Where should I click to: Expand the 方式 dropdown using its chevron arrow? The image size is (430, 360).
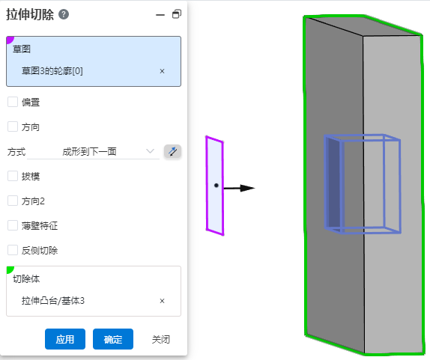150,151
